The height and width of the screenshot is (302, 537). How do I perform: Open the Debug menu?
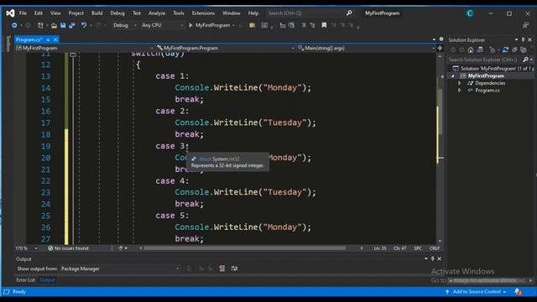pos(117,13)
